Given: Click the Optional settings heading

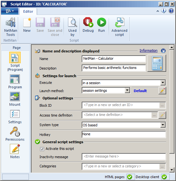Looking at the screenshot, I should (x=58, y=98).
